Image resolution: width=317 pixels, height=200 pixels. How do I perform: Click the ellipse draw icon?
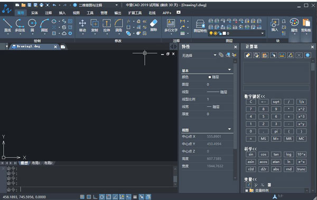(x=54, y=21)
